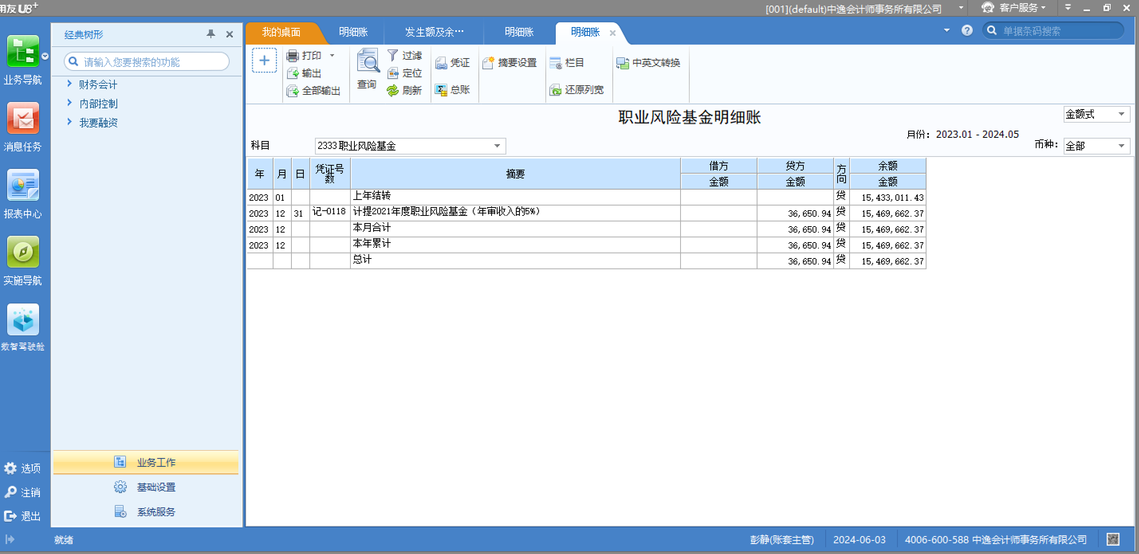The height and width of the screenshot is (554, 1139).
Task: Click the 总账 (General Ledger) icon
Action: click(441, 90)
